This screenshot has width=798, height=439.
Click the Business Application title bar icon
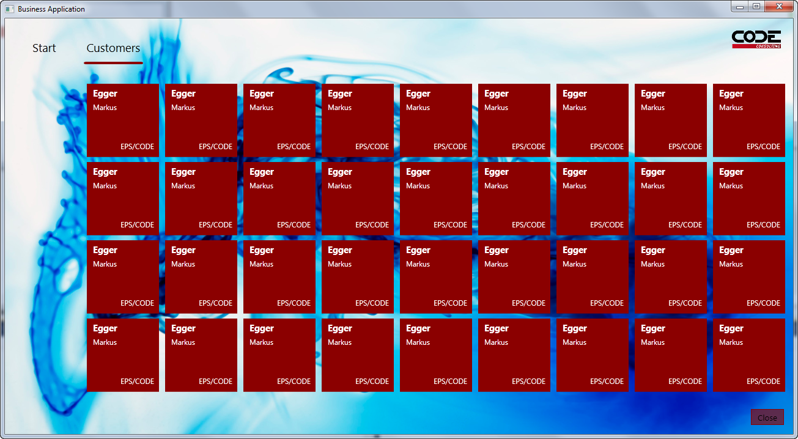(x=10, y=9)
